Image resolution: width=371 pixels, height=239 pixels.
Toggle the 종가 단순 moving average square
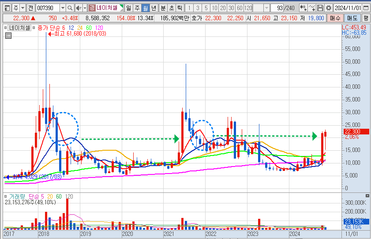tap(34, 28)
